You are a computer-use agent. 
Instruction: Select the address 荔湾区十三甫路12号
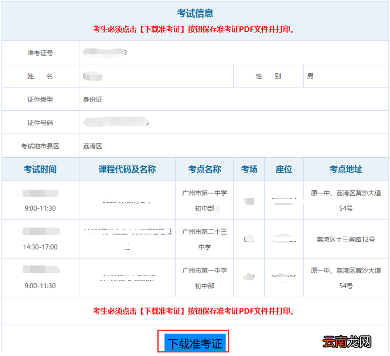tap(346, 239)
